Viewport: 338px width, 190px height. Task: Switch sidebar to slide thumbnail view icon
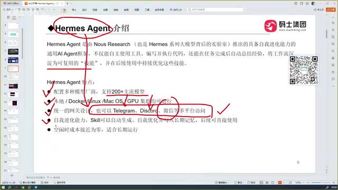point(14,17)
